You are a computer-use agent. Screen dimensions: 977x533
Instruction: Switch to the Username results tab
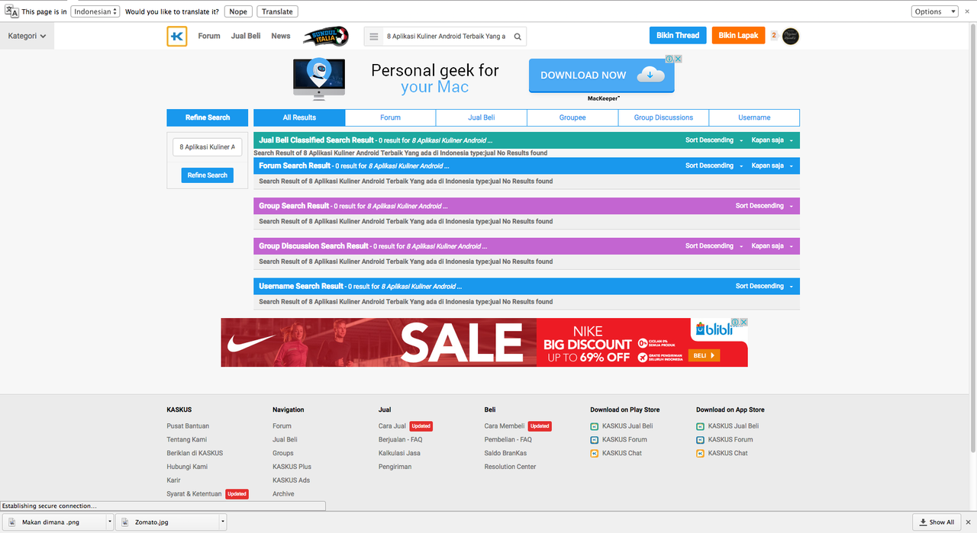[x=754, y=117]
